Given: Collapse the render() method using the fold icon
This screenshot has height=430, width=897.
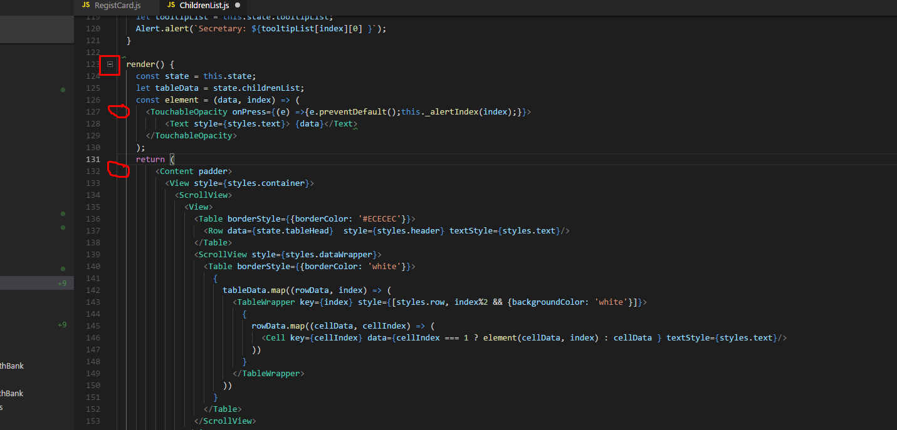Looking at the screenshot, I should (x=110, y=64).
